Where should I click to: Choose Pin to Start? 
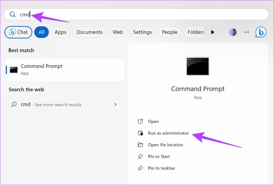[x=159, y=157]
